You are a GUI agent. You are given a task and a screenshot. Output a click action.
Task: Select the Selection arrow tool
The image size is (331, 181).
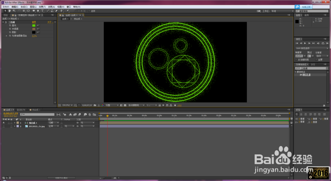[5, 11]
